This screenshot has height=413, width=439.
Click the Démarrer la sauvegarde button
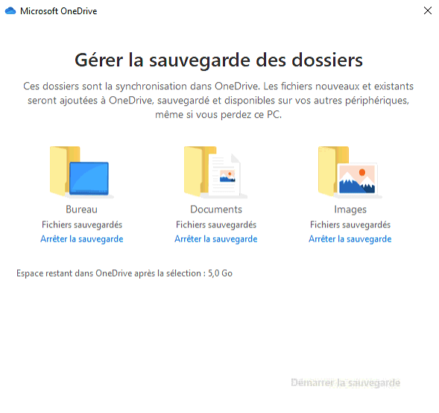tap(346, 382)
